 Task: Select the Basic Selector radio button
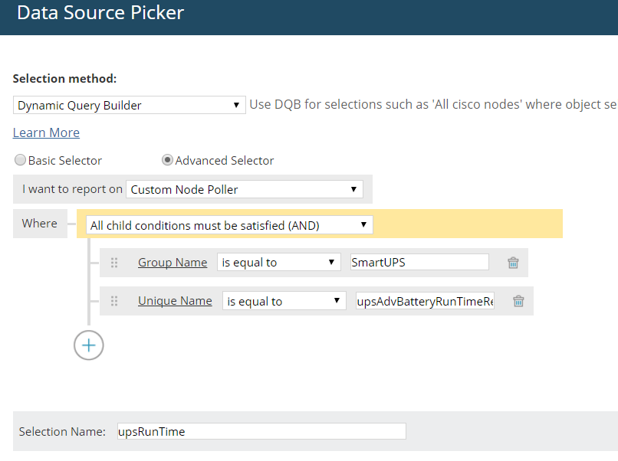click(x=20, y=161)
